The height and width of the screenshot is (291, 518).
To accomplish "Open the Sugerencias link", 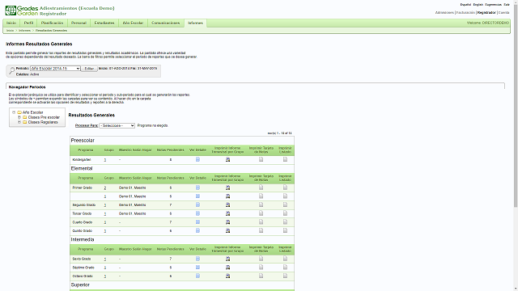I will (x=493, y=5).
